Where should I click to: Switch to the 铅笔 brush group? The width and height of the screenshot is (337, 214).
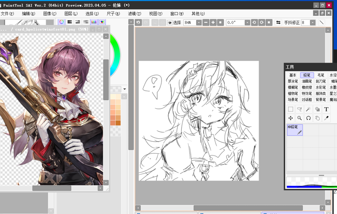point(307,75)
